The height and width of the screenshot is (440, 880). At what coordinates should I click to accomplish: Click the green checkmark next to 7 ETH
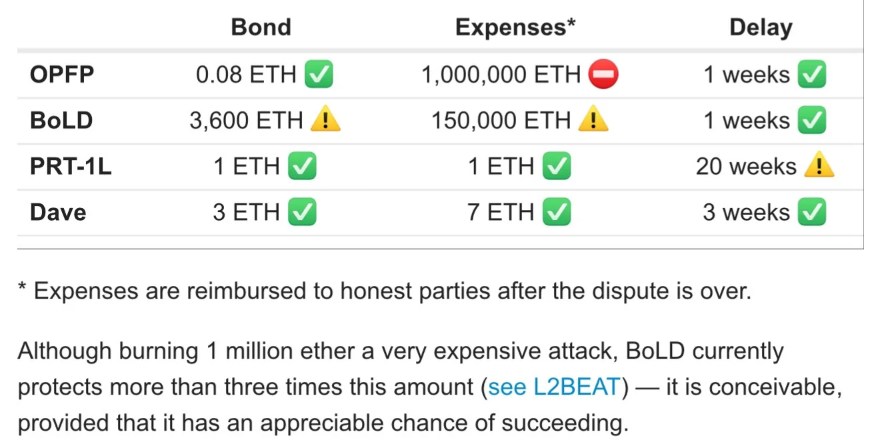[x=557, y=213]
